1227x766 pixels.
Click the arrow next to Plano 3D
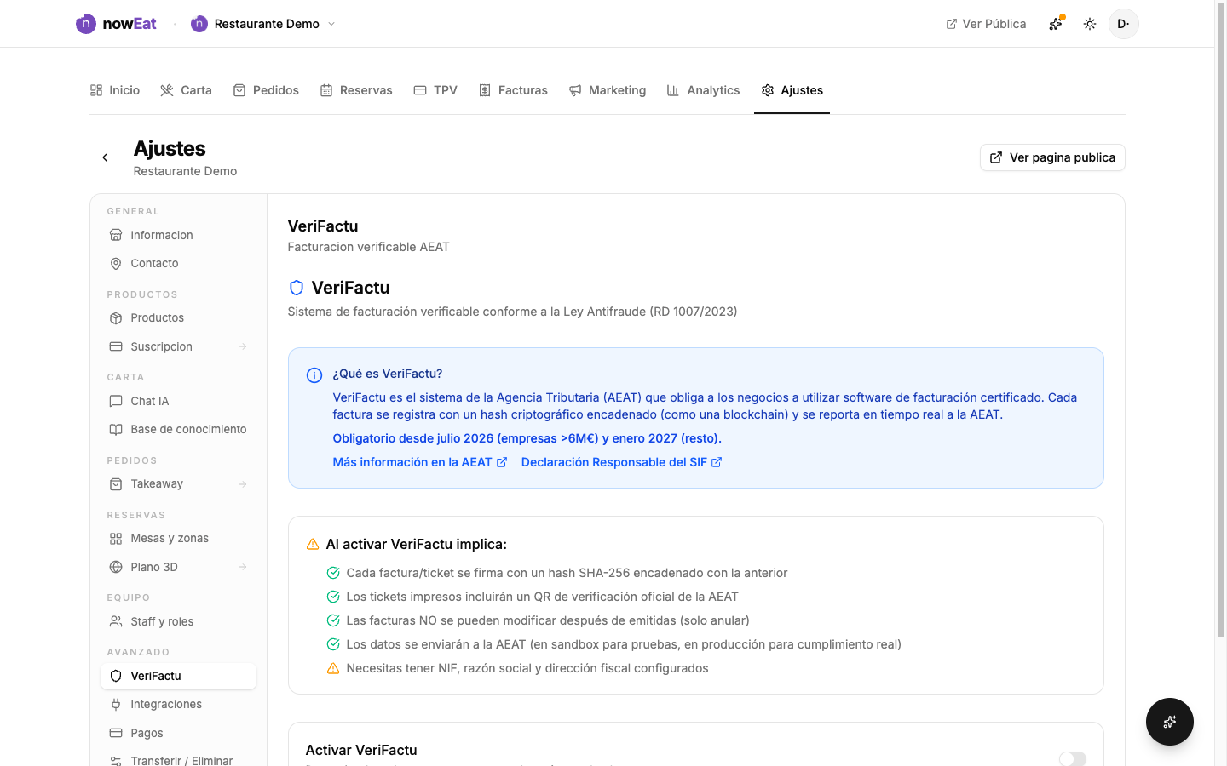tap(243, 567)
